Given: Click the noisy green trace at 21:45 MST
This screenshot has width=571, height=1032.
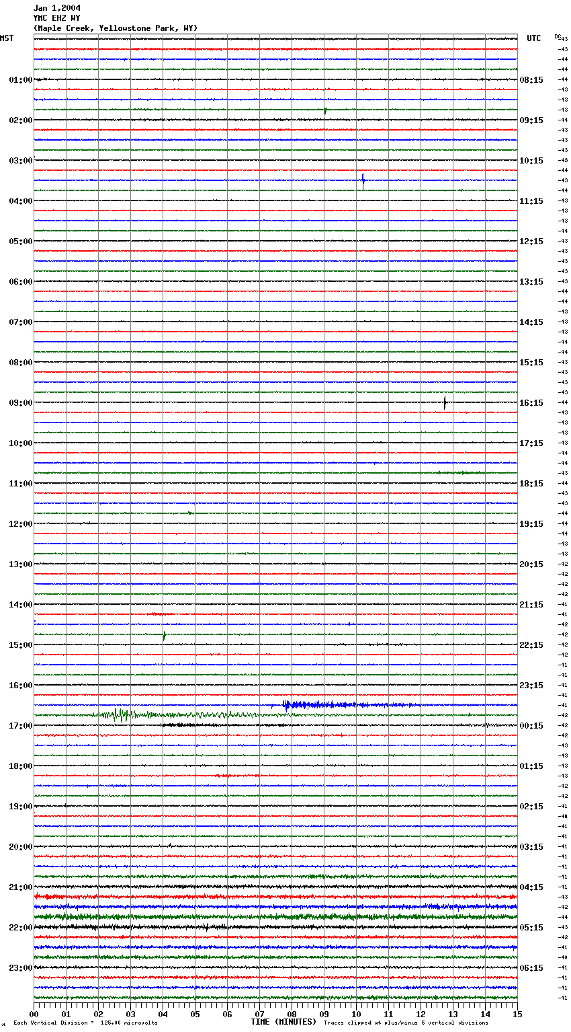Looking at the screenshot, I should coord(275,917).
